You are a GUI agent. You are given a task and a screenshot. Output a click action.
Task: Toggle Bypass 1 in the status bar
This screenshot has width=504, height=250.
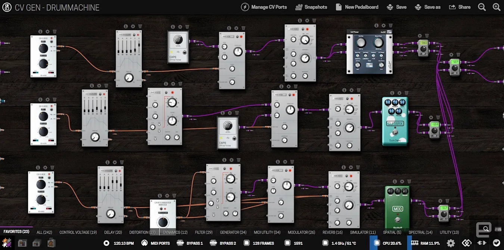[x=190, y=243]
